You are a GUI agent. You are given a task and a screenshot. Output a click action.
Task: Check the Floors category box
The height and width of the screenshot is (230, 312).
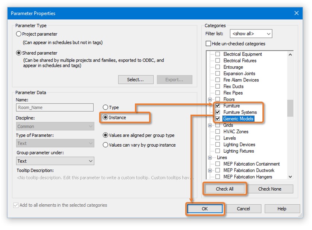218,99
